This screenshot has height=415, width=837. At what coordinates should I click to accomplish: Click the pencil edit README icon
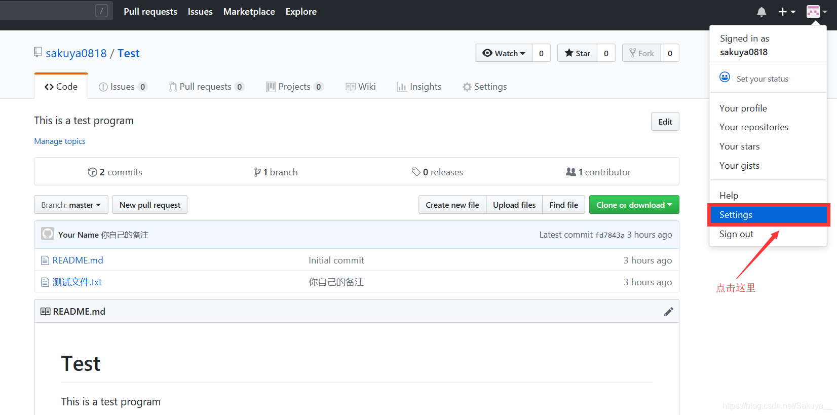click(668, 312)
